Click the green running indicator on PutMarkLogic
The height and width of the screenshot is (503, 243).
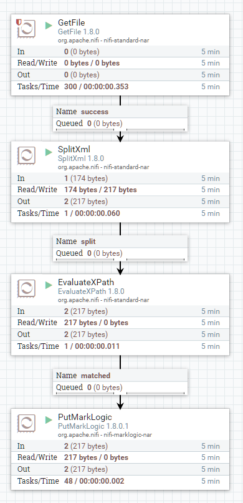tap(49, 419)
